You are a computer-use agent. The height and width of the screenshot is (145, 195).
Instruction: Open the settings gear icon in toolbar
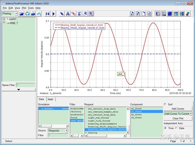point(188,14)
